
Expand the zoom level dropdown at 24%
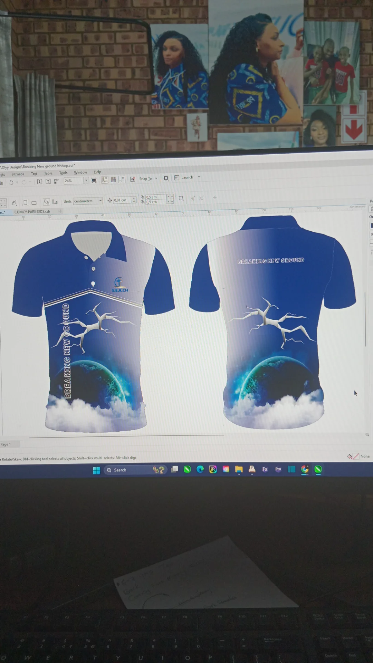click(86, 180)
